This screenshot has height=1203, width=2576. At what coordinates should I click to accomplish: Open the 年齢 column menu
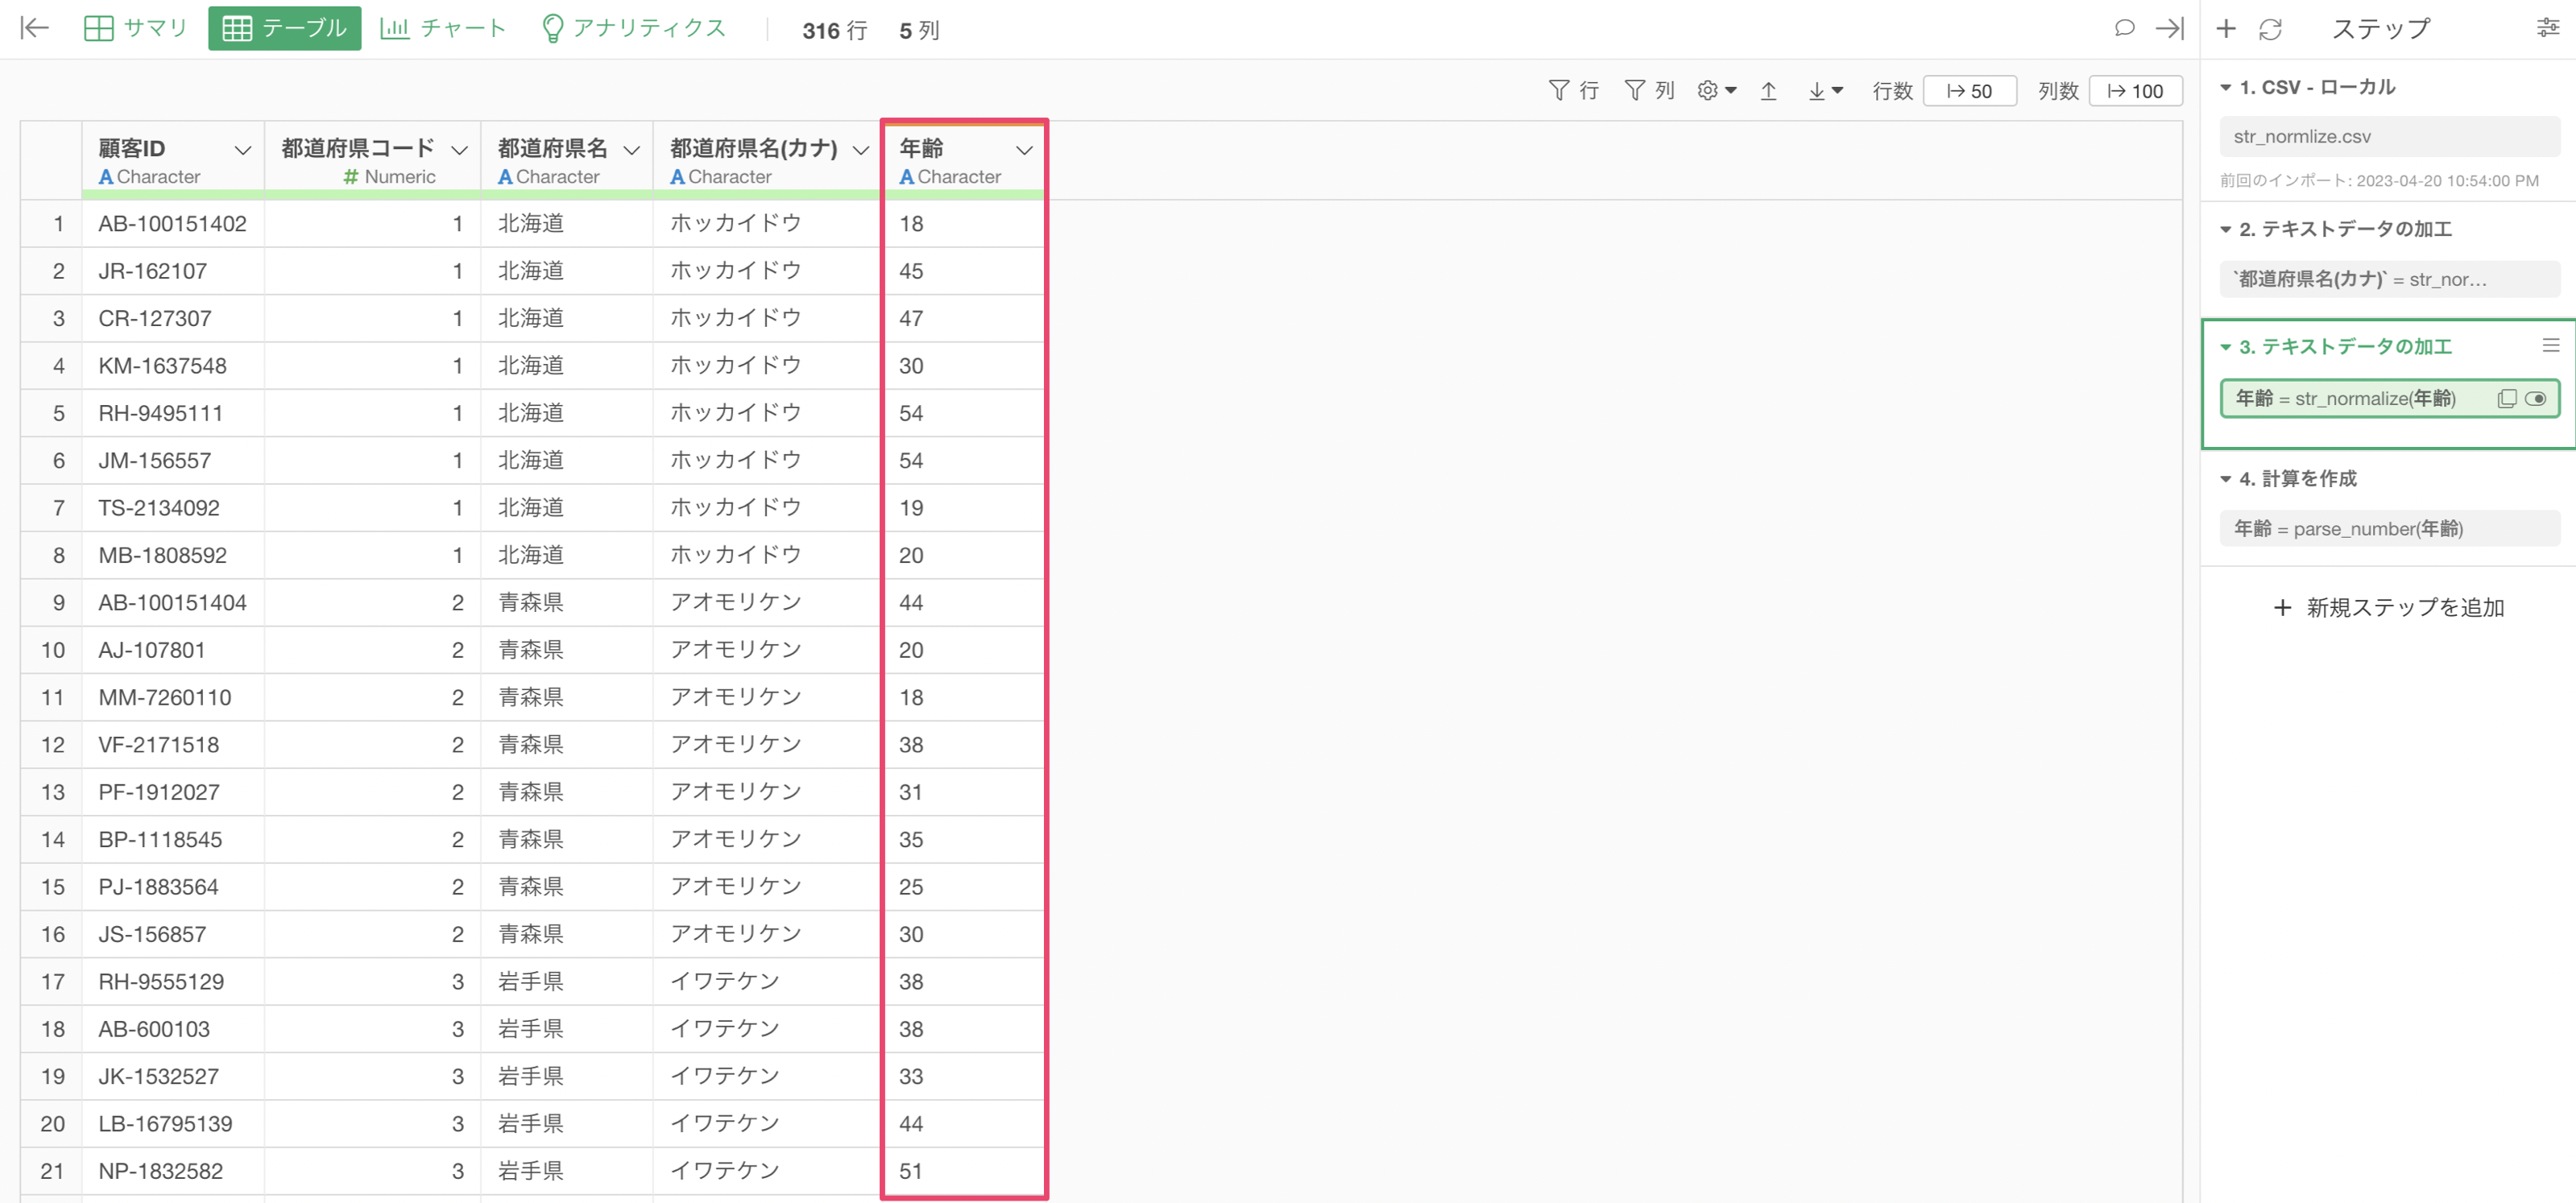1024,151
